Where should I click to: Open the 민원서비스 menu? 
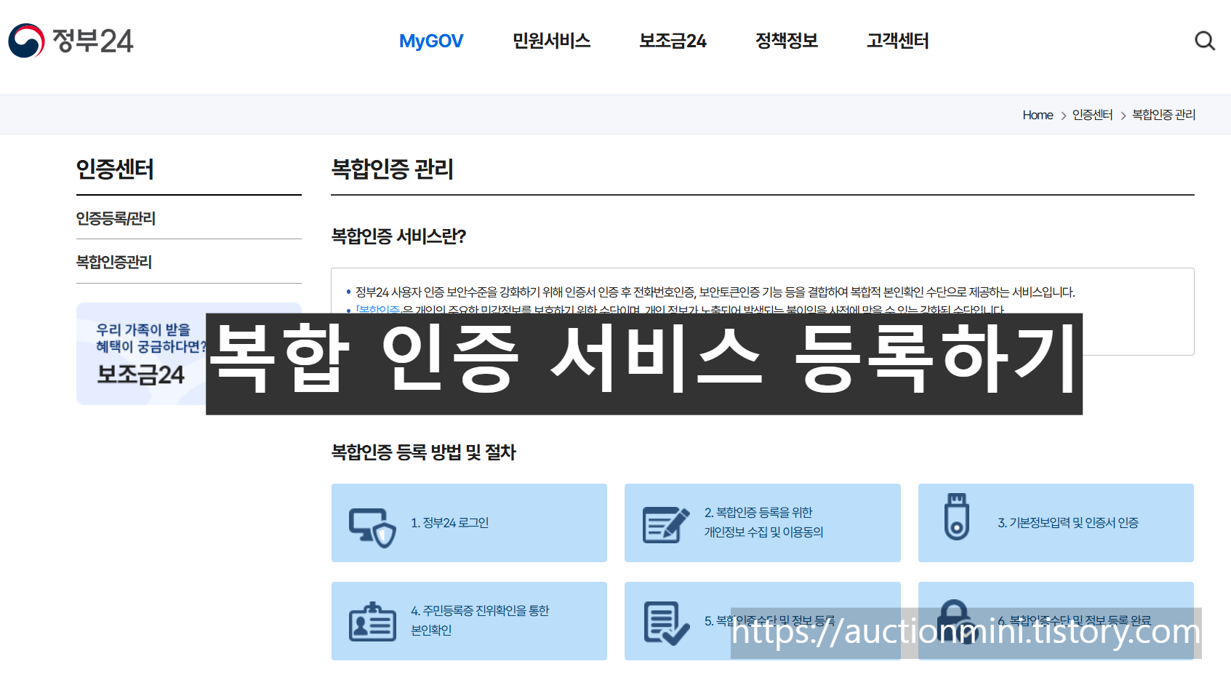pos(551,41)
